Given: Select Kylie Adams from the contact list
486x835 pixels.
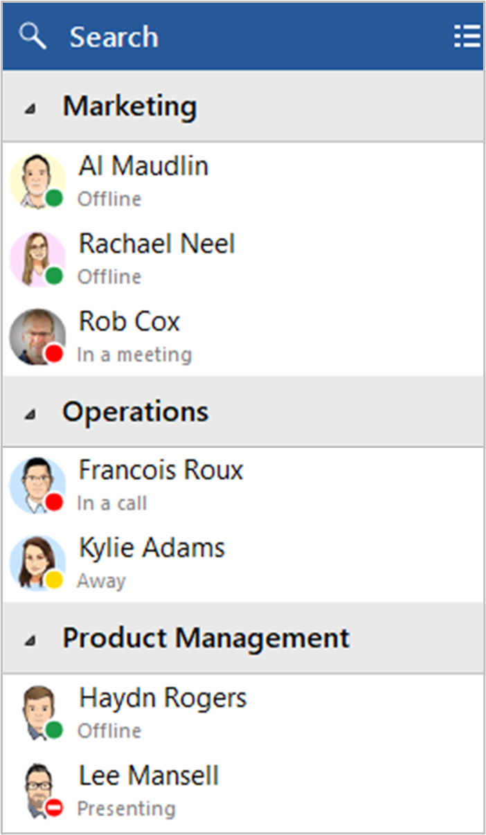Looking at the screenshot, I should (152, 547).
